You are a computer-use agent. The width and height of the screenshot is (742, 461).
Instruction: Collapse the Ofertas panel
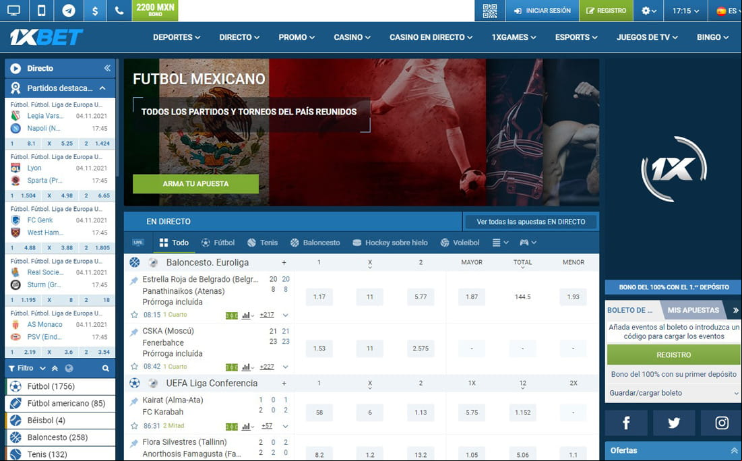(x=734, y=451)
